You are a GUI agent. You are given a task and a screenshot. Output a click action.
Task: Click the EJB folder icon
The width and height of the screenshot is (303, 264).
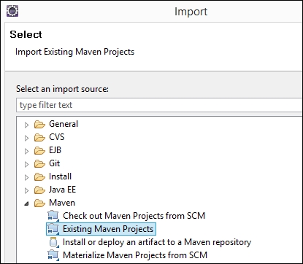point(39,151)
